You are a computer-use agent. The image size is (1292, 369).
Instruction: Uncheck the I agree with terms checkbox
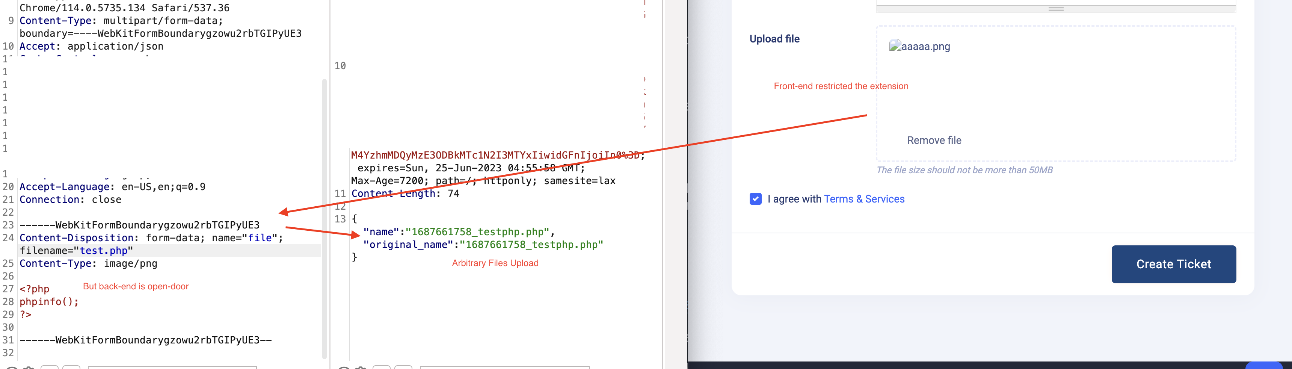click(x=755, y=199)
